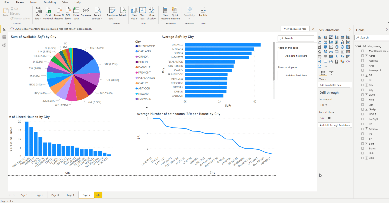Open the Model view in left sidebar
The height and width of the screenshot is (203, 389).
point(4,45)
